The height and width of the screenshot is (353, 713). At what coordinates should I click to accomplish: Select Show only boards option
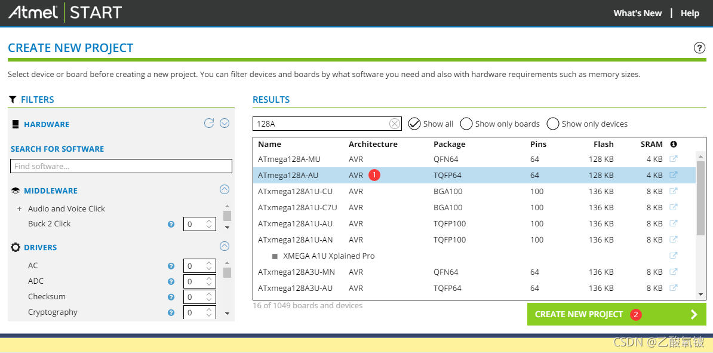pos(500,124)
